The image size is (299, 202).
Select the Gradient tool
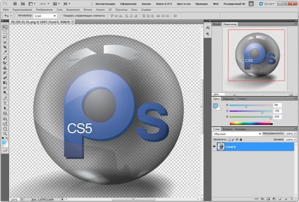click(5, 83)
